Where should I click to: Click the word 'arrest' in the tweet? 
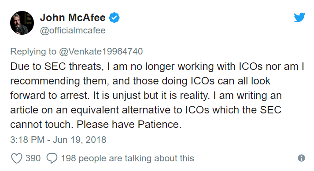tap(74, 96)
